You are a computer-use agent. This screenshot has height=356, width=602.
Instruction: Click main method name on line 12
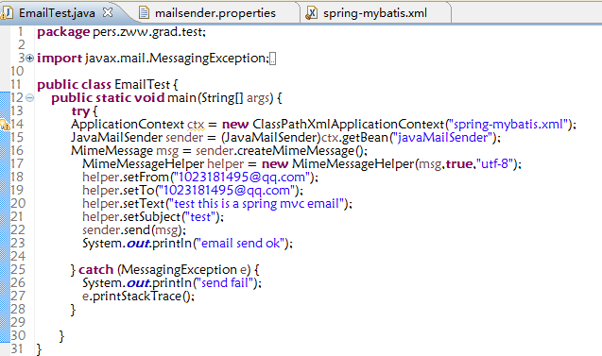pyautogui.click(x=182, y=98)
